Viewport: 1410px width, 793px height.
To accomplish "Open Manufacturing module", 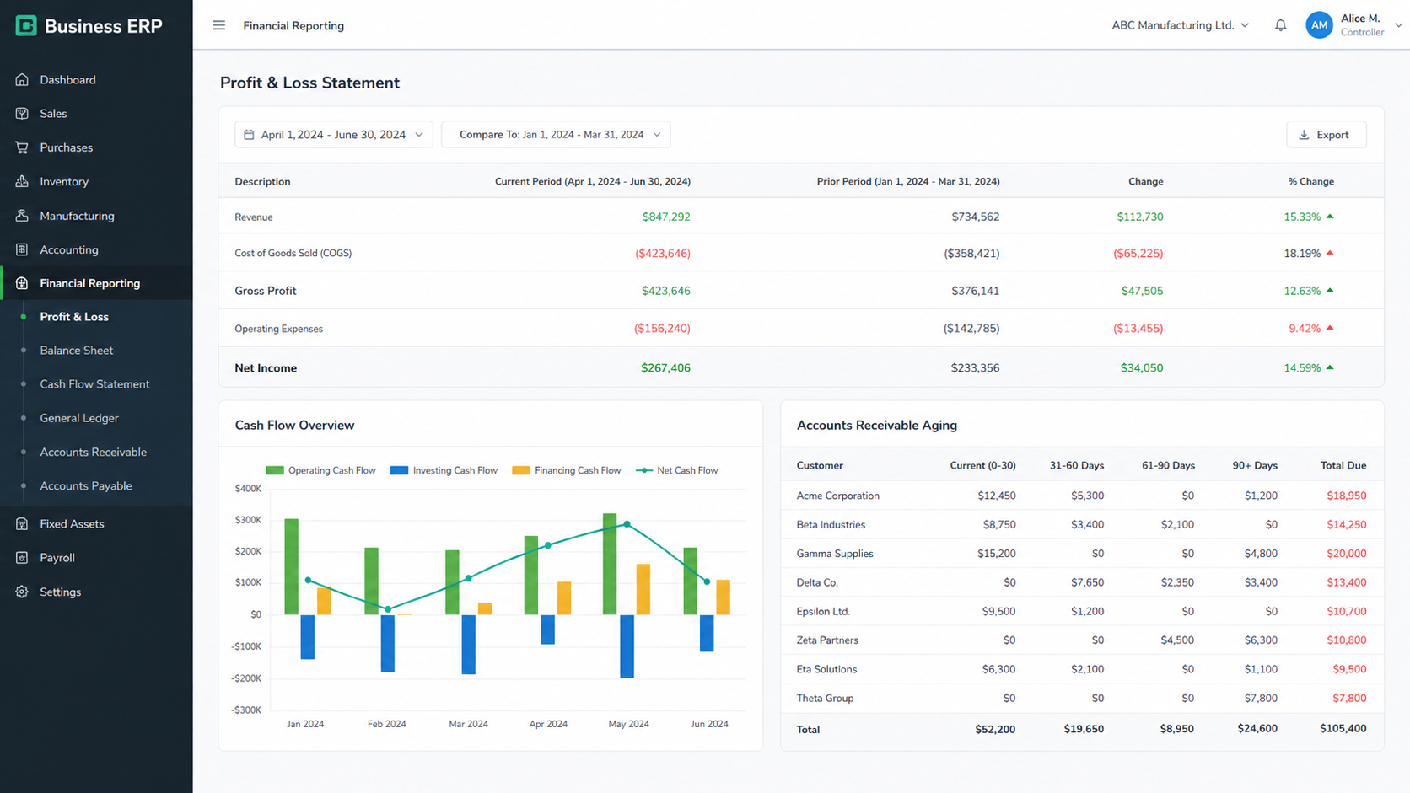I will pos(96,216).
